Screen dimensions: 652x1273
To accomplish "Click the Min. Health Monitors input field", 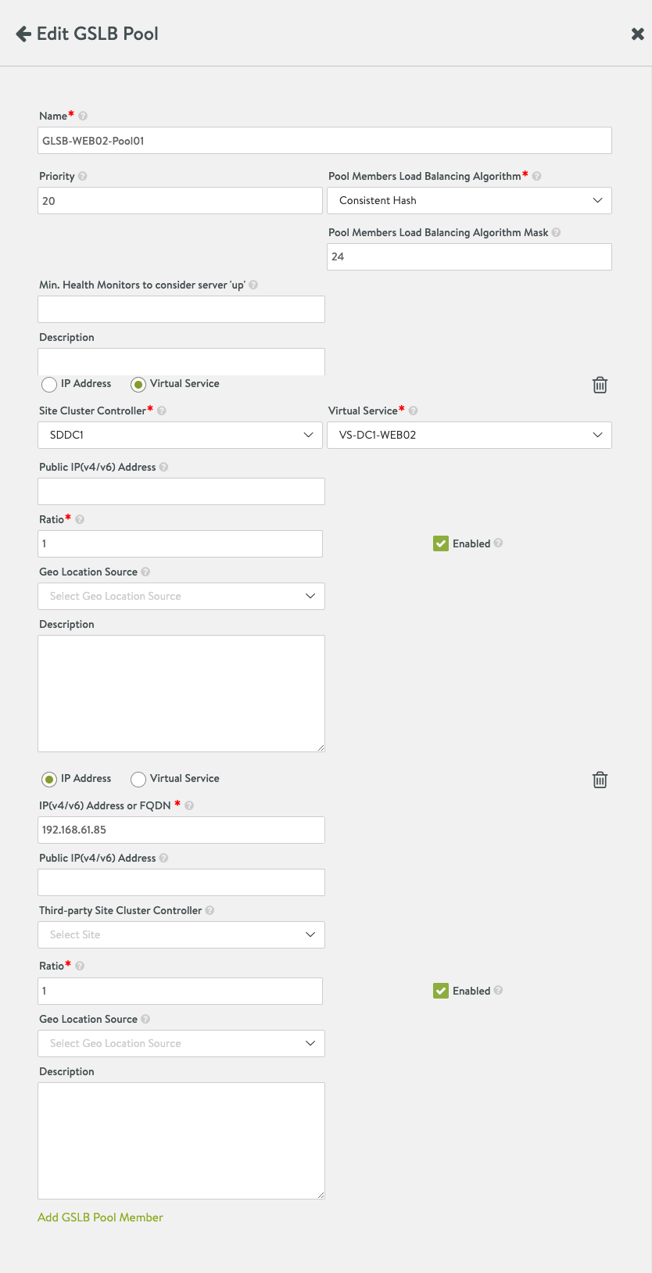I will point(181,309).
